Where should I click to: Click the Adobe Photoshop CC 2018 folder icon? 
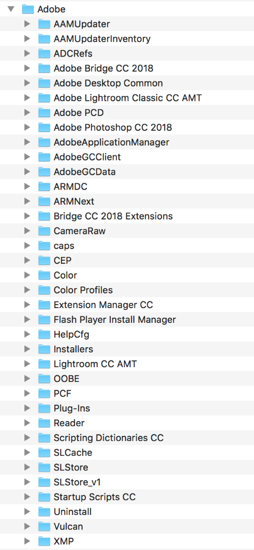click(44, 127)
